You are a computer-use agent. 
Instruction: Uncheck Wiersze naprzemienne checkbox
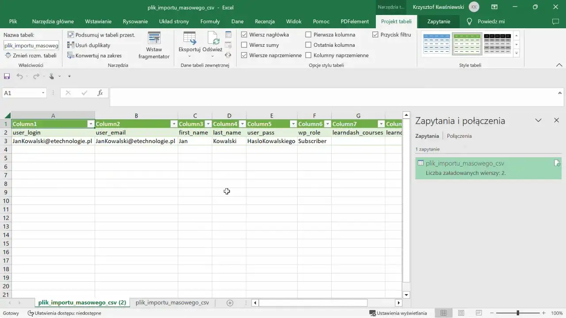point(244,55)
